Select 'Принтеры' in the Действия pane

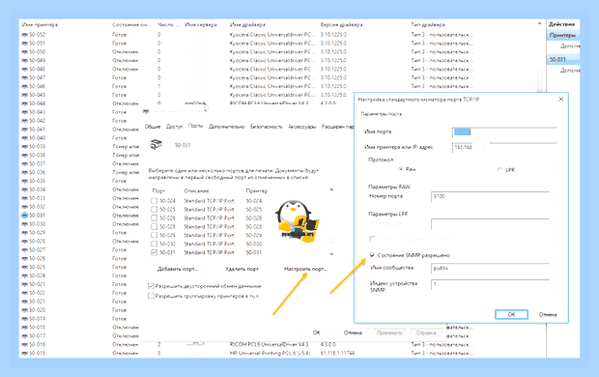point(562,35)
